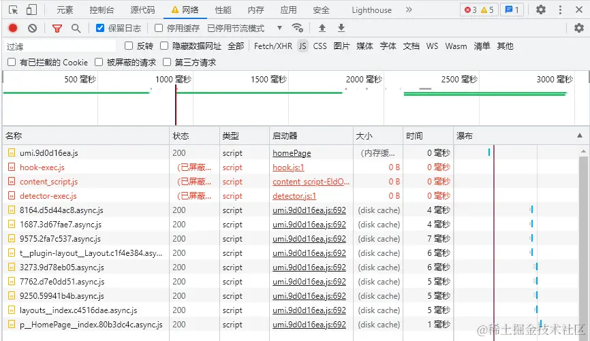Viewport: 590px width, 341px height.
Task: Show 全部 request types
Action: coord(236,46)
